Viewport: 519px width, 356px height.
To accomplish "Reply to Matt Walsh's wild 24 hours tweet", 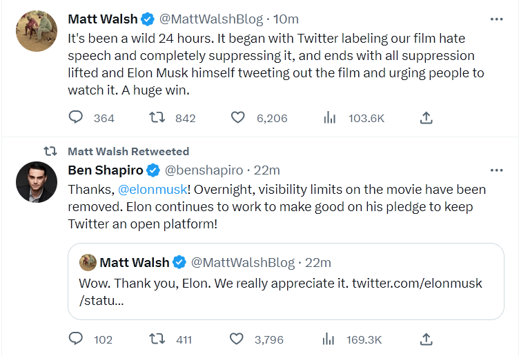I will click(76, 118).
